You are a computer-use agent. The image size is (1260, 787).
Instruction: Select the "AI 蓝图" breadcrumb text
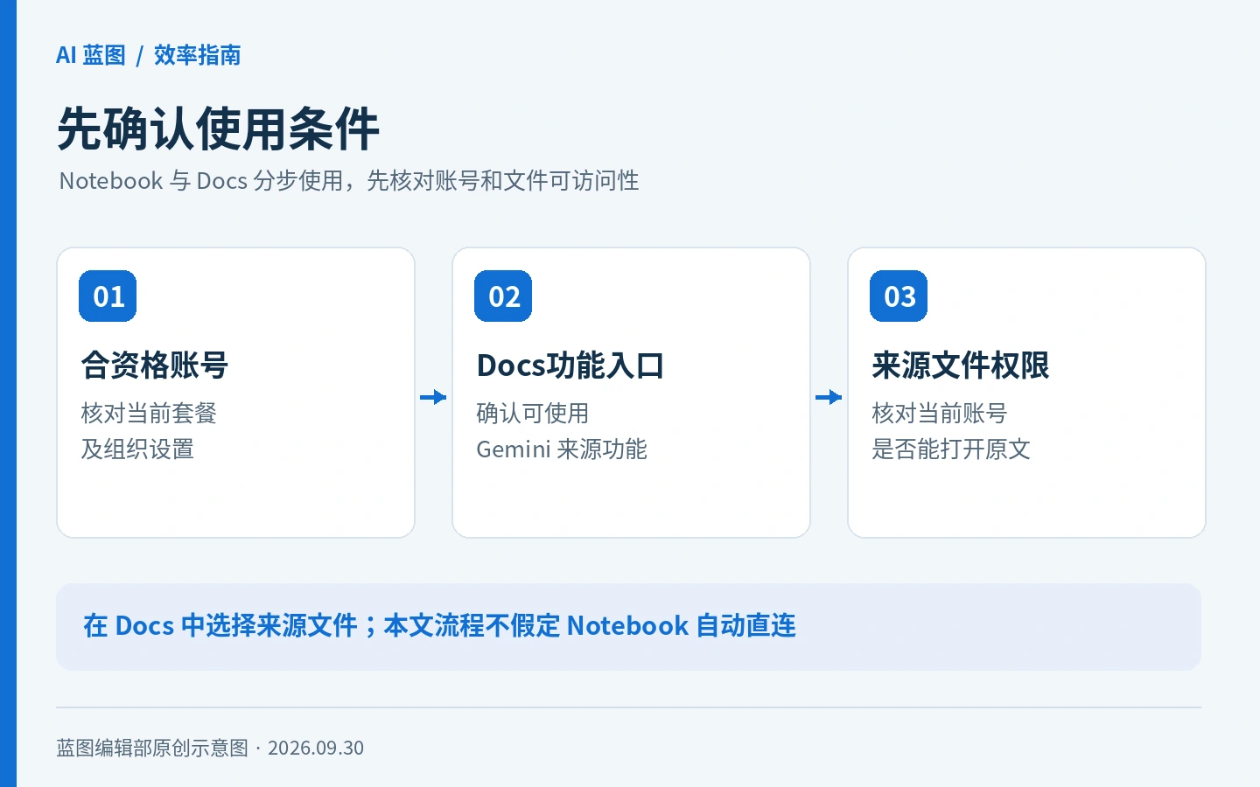[x=91, y=55]
